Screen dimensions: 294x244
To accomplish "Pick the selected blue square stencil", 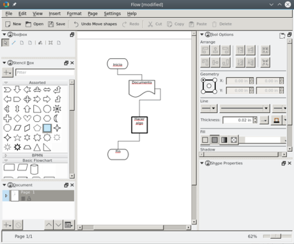I will [47, 128].
